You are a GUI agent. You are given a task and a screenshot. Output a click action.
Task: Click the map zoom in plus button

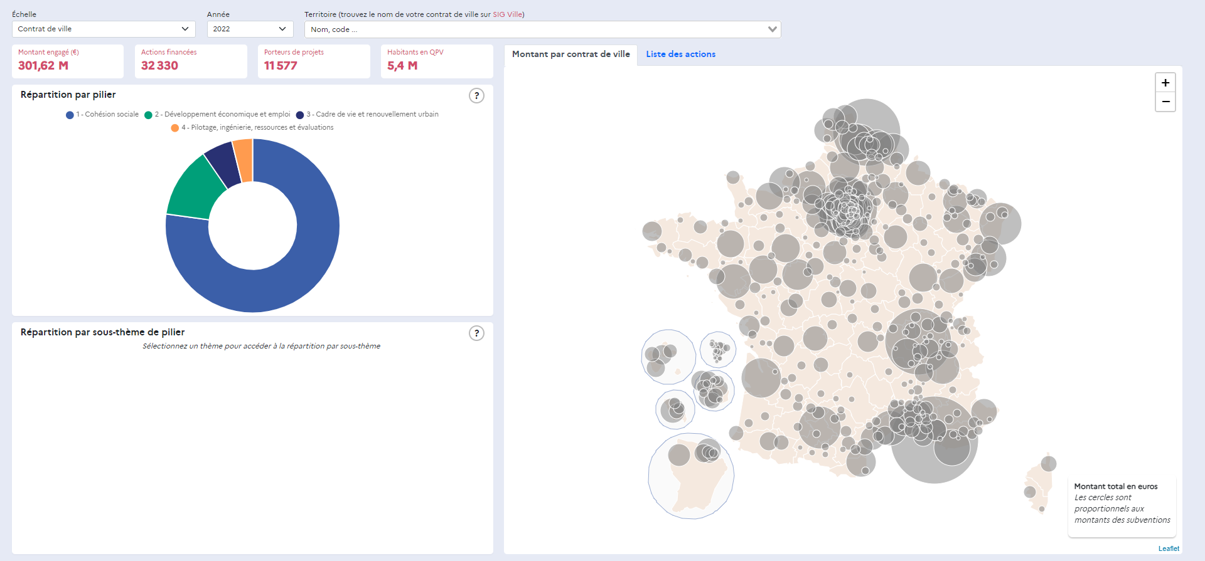pos(1165,83)
